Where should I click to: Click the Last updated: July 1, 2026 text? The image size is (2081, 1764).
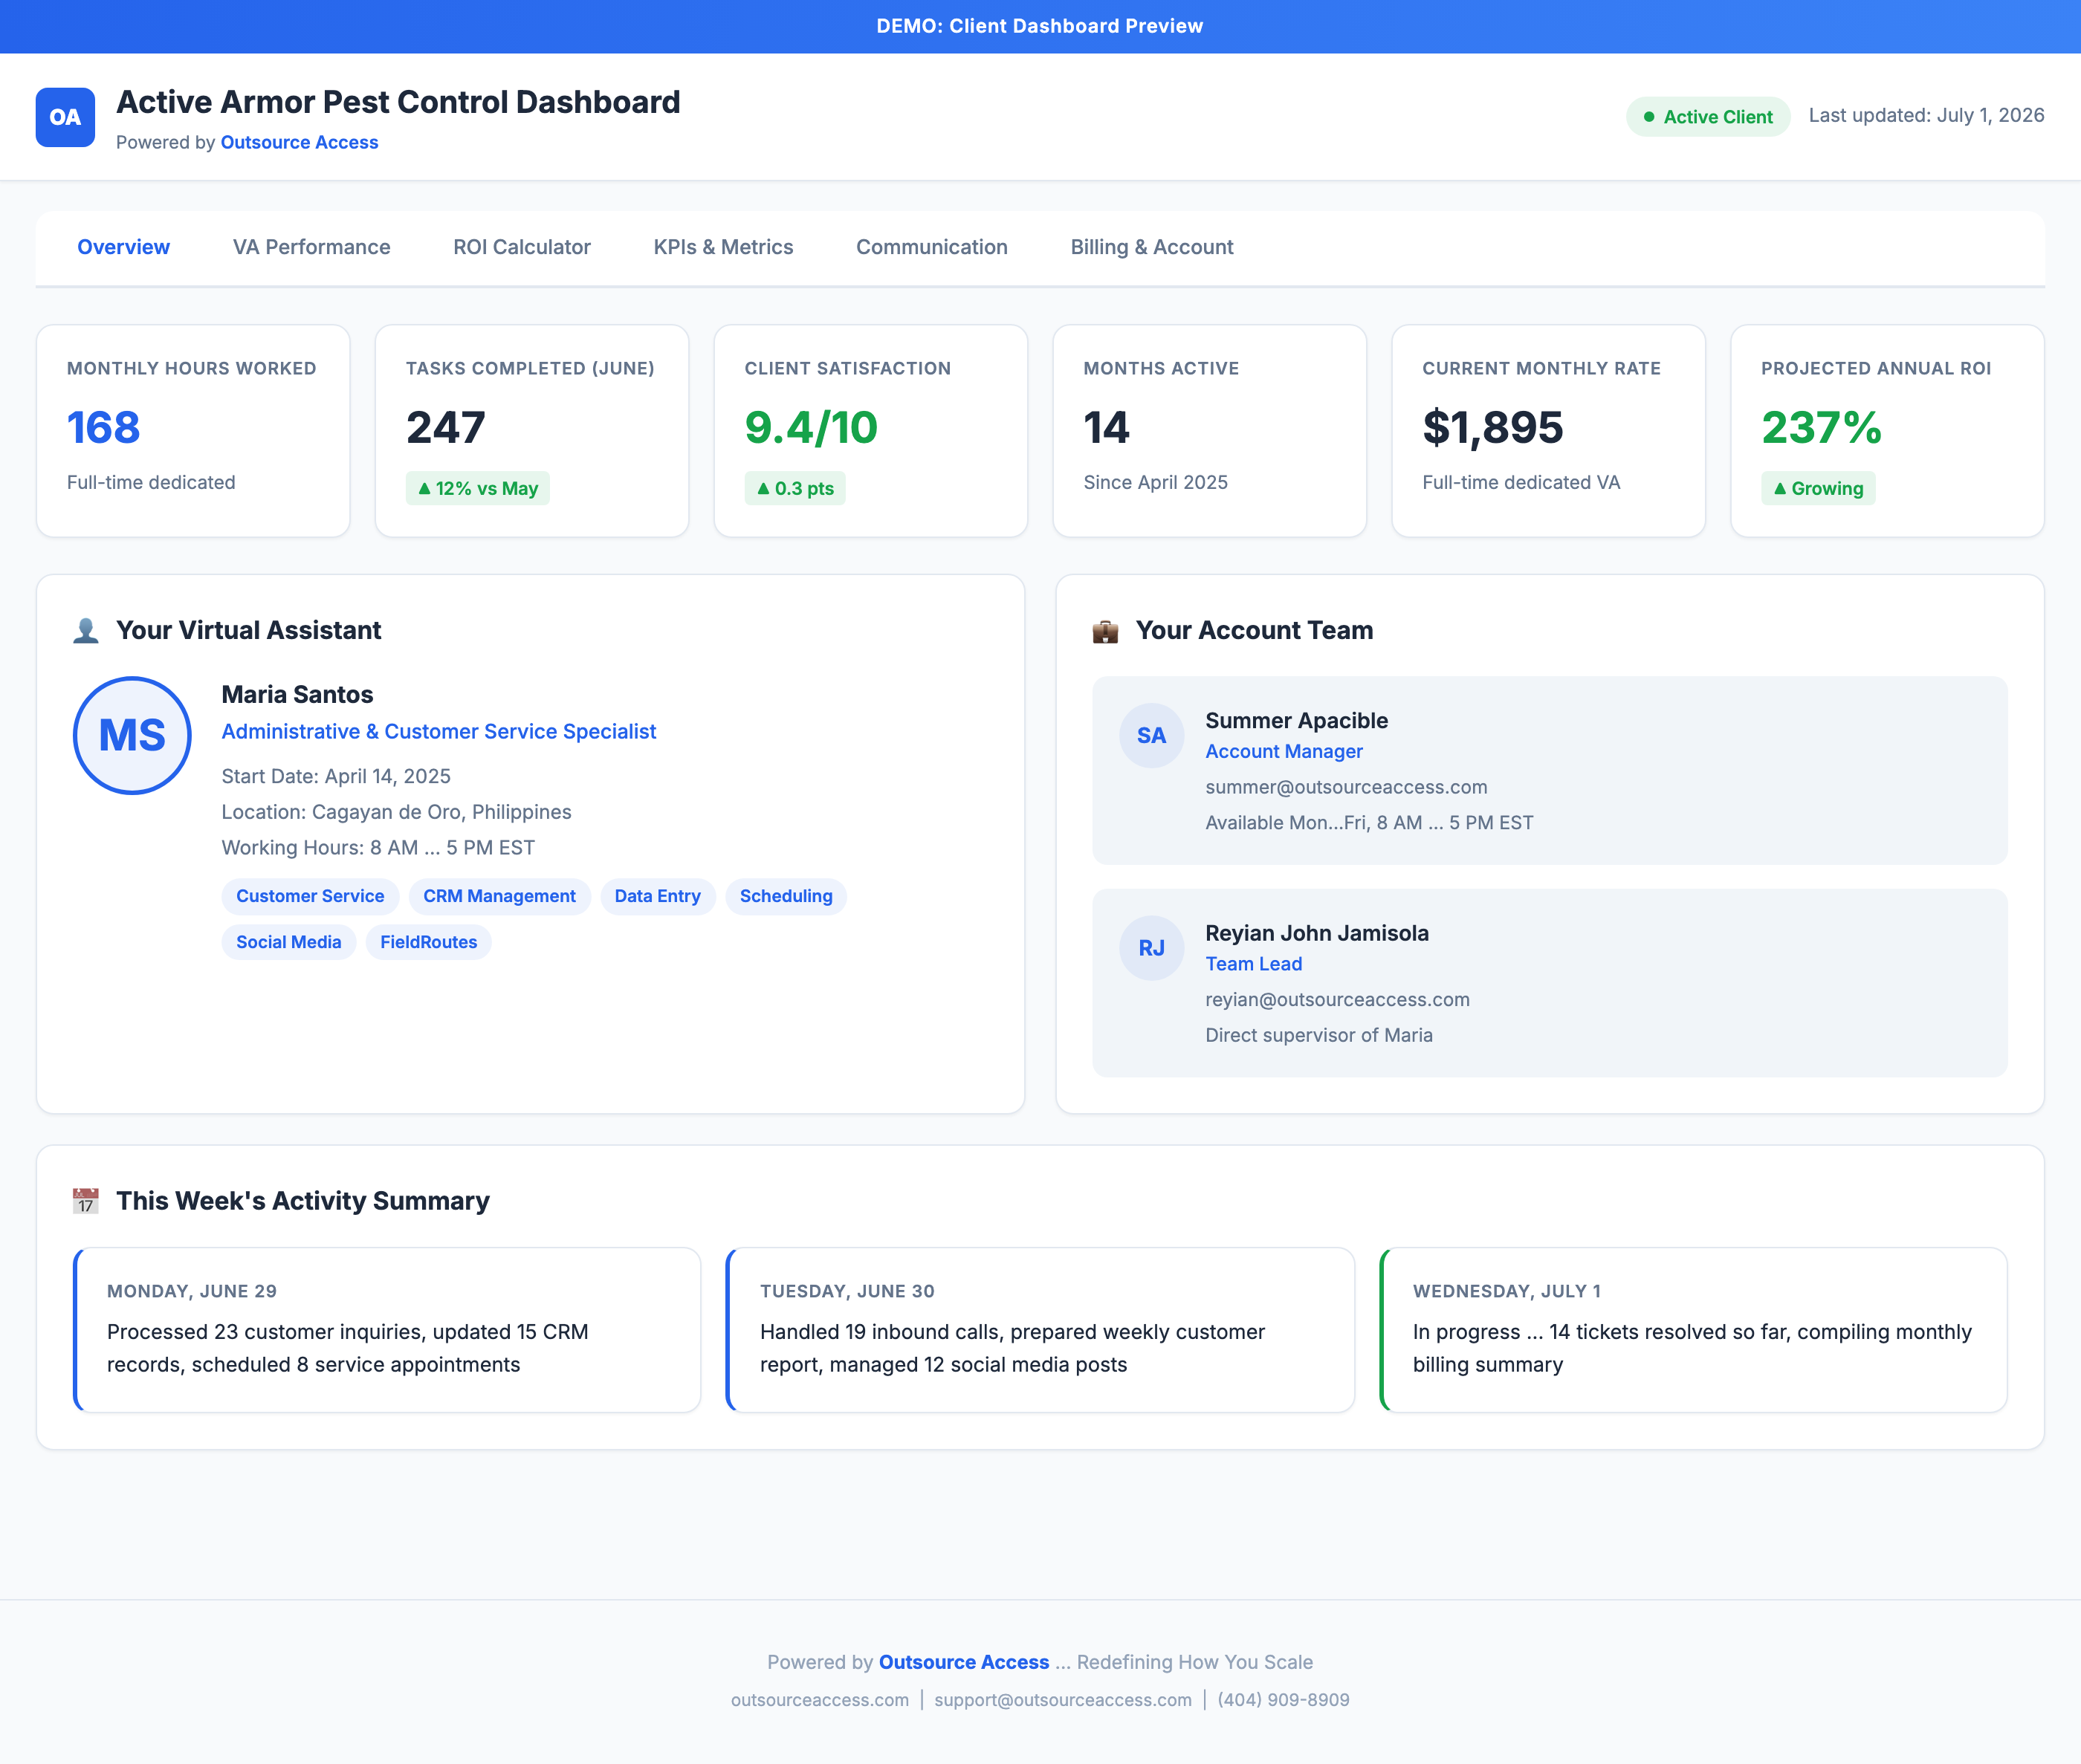point(1926,115)
